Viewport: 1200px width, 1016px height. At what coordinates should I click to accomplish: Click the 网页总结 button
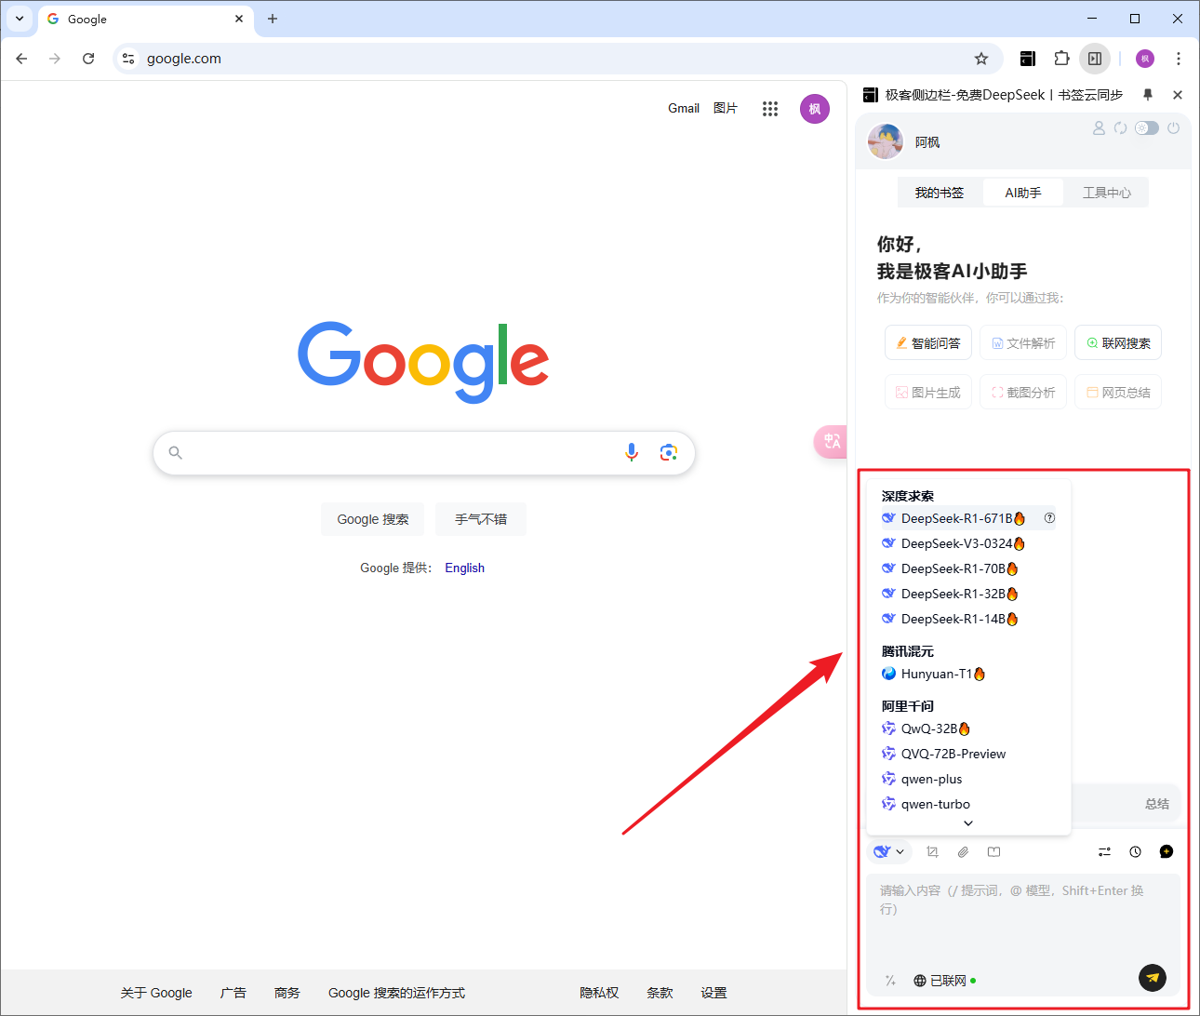tap(1118, 392)
